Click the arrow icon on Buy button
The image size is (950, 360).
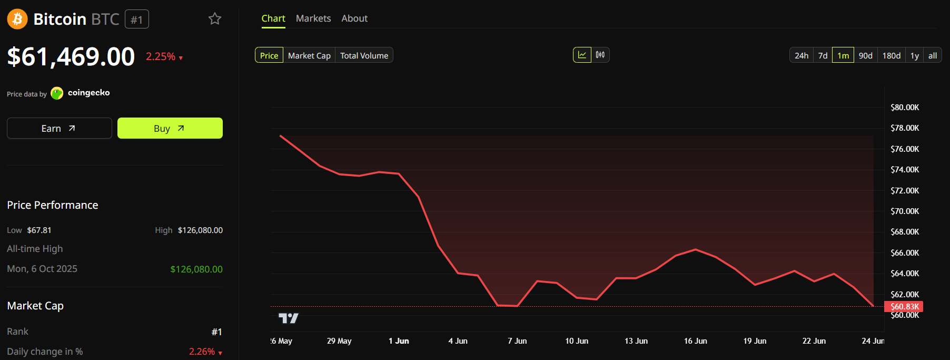181,128
